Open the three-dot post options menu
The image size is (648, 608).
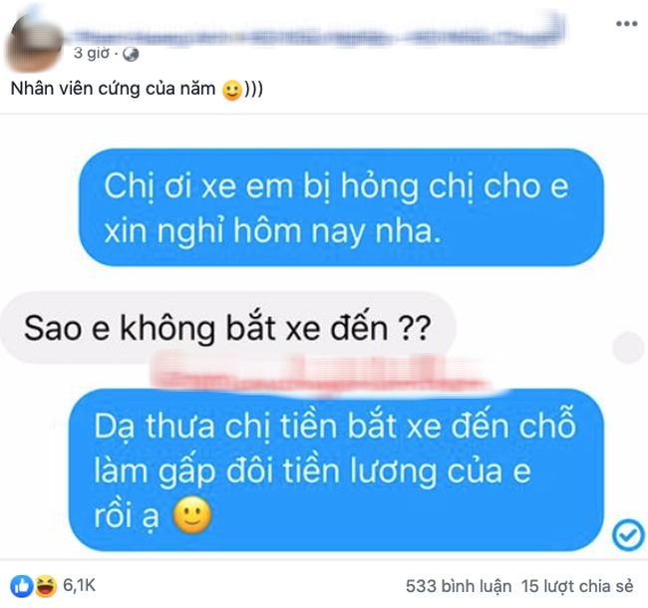point(626,24)
